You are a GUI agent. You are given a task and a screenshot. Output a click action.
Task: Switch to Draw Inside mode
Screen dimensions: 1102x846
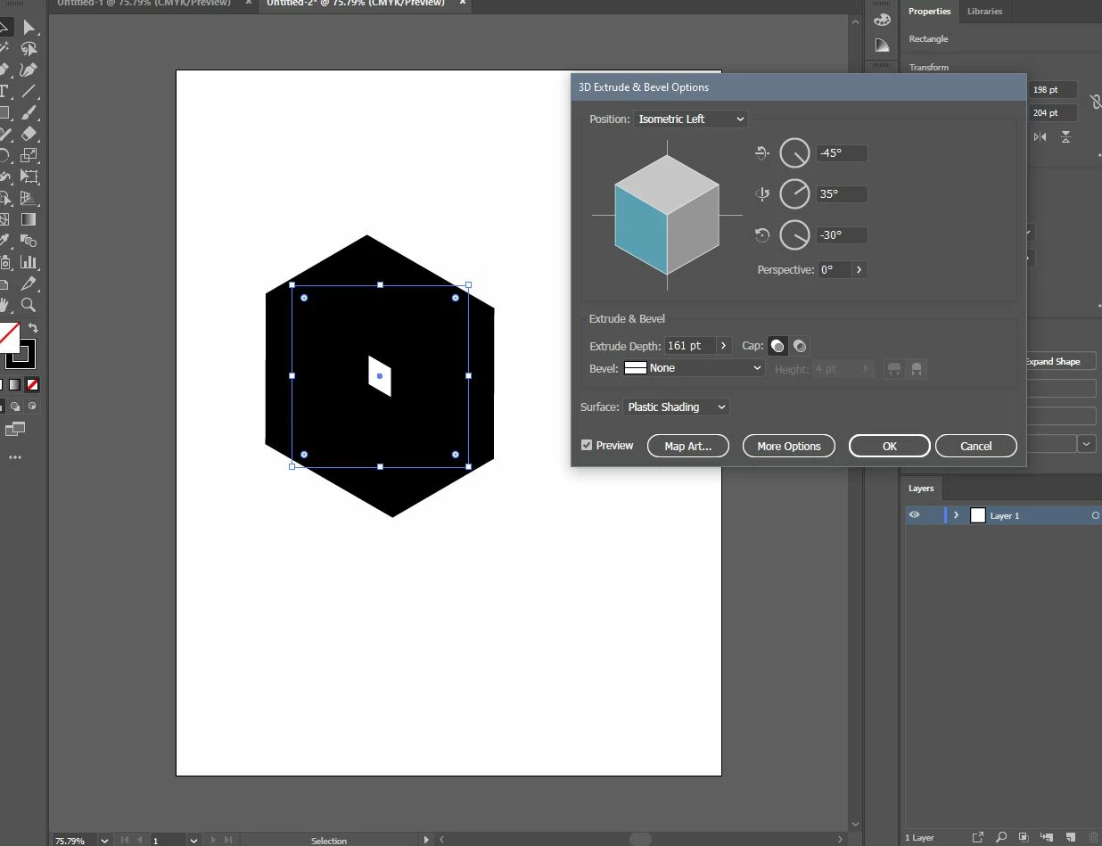[x=33, y=406]
